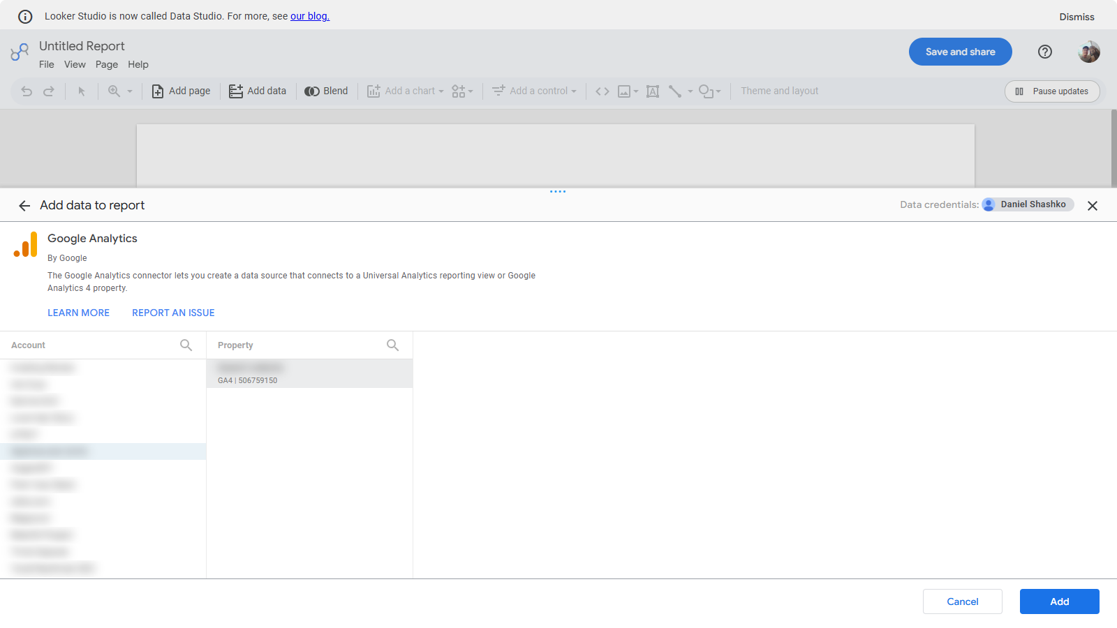Viewport: 1117px width, 628px height.
Task: Click the panel resize handle dots
Action: [558, 191]
